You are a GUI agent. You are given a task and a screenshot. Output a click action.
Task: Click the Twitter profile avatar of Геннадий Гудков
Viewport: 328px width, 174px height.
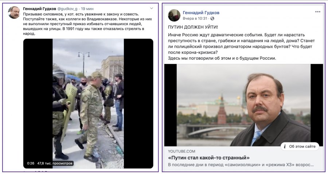coord(14,12)
